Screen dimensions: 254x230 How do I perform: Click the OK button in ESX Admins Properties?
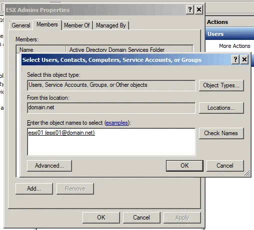101,218
